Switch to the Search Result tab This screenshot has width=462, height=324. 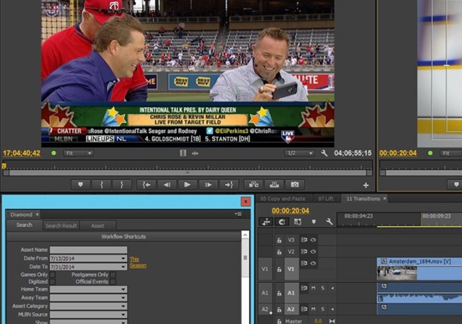click(61, 225)
